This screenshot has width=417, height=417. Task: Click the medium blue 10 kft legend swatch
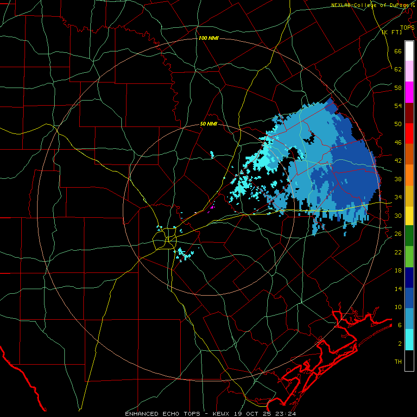[409, 298]
